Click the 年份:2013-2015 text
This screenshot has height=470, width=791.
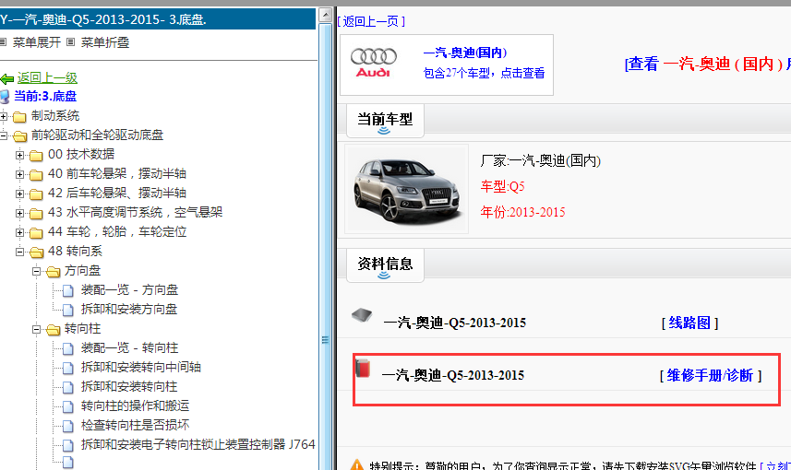(x=522, y=212)
